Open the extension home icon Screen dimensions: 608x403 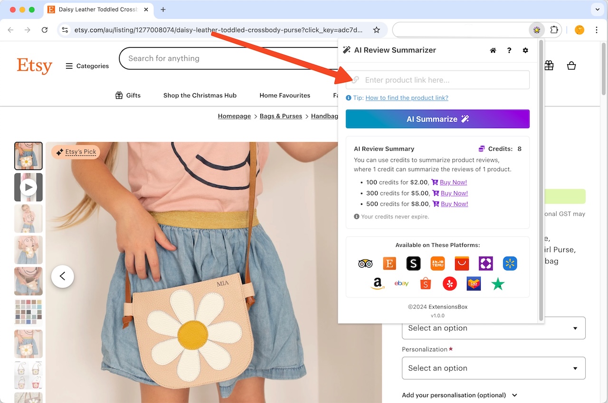493,50
